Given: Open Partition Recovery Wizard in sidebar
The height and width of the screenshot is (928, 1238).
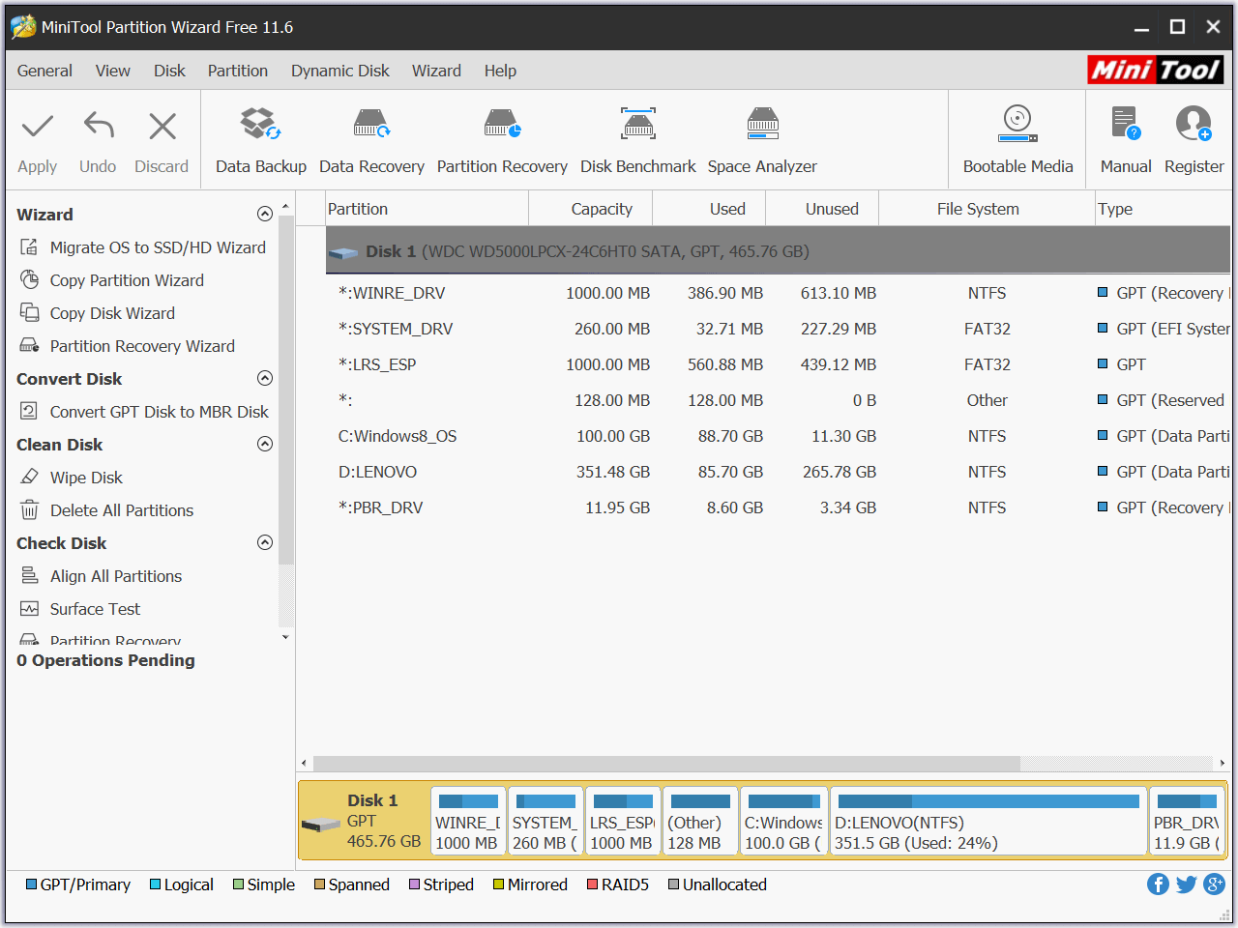Looking at the screenshot, I should pyautogui.click(x=128, y=346).
